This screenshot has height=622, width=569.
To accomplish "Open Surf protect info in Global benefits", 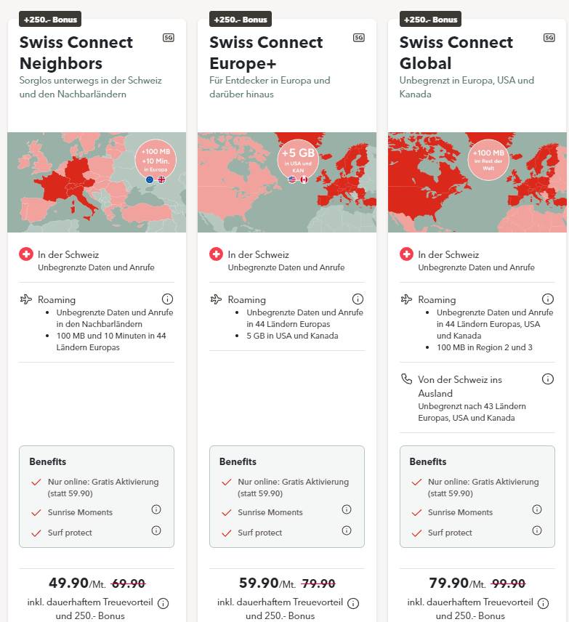I will 537,530.
